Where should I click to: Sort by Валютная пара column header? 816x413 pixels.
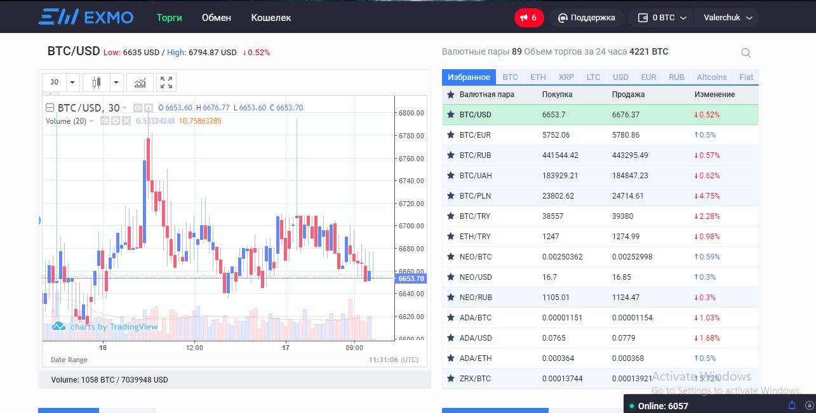pos(487,95)
